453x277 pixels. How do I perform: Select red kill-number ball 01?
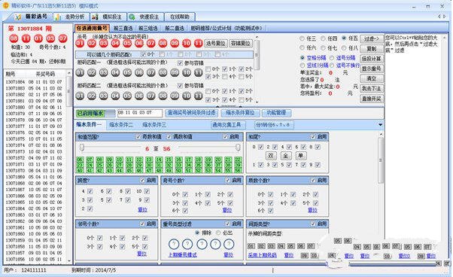pyautogui.click(x=80, y=44)
